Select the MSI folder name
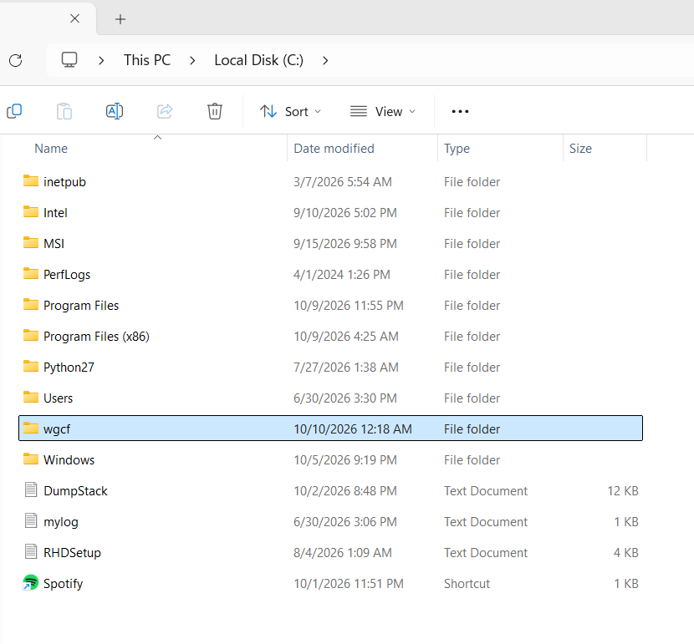694x644 pixels. pos(54,244)
